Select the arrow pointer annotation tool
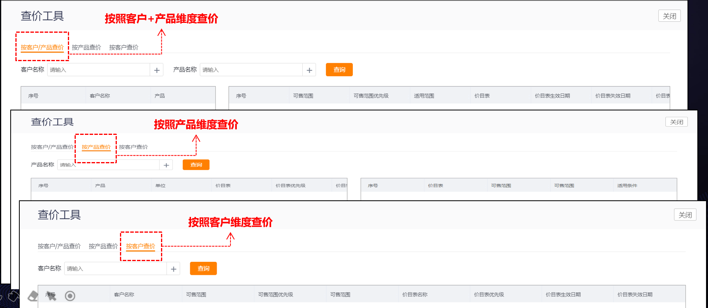Image resolution: width=708 pixels, height=308 pixels. 51,296
